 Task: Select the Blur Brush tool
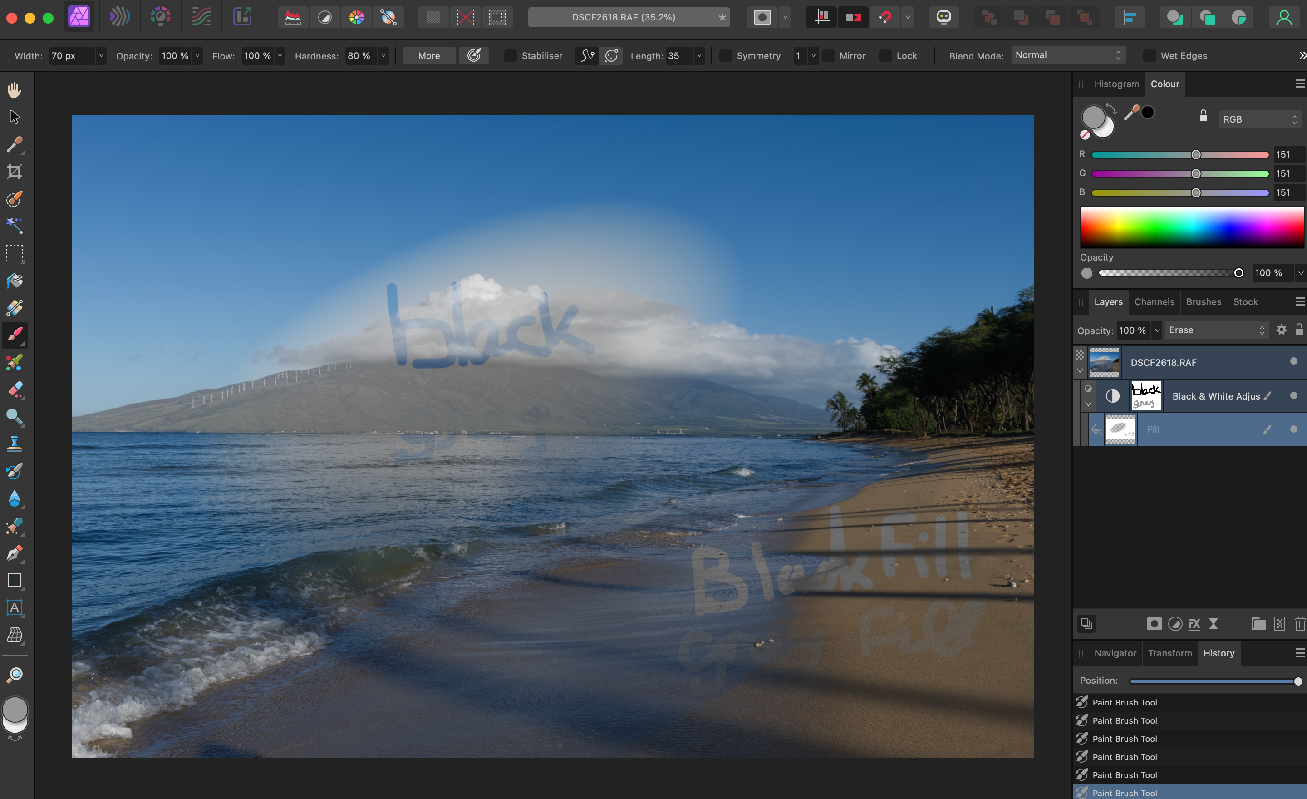(15, 499)
